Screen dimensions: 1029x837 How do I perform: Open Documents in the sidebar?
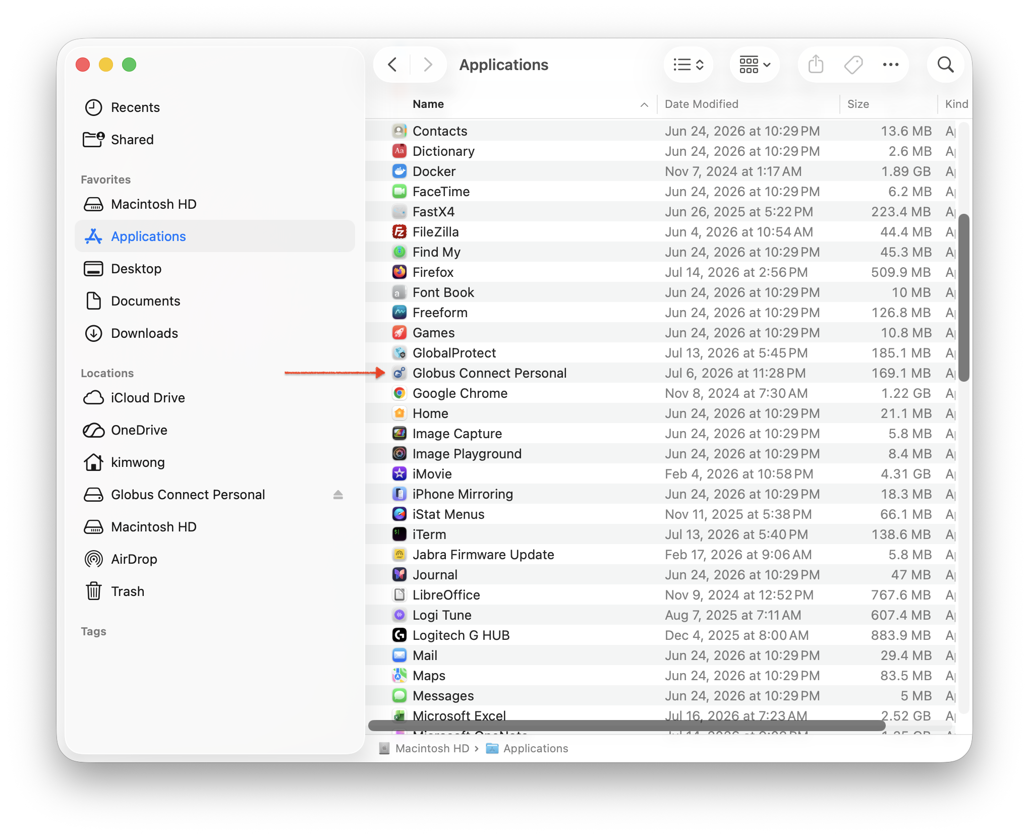click(215, 301)
